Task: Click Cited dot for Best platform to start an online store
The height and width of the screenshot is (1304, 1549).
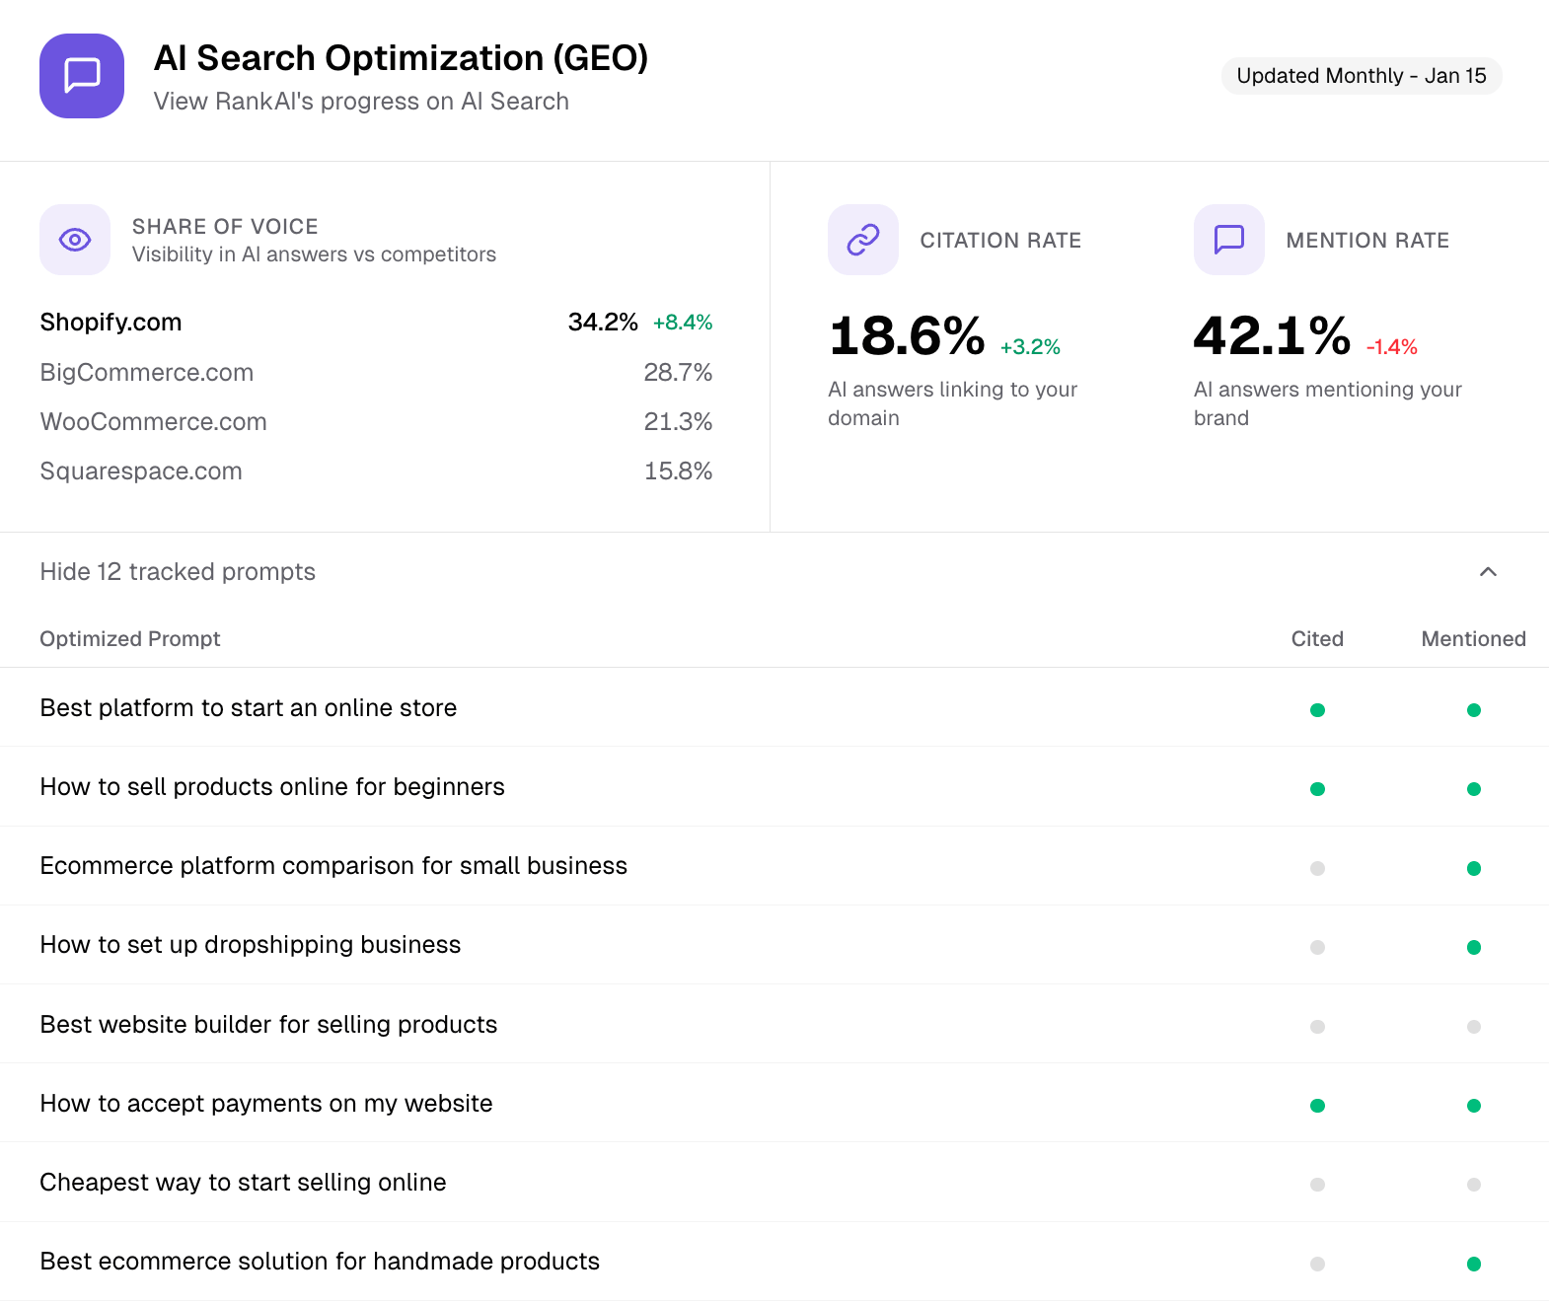Action: pos(1317,710)
